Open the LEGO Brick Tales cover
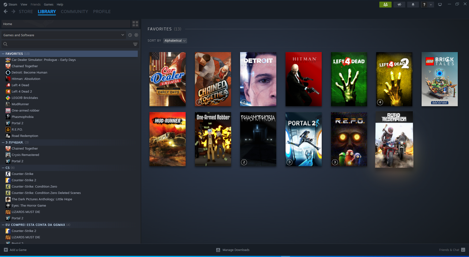Image resolution: width=469 pixels, height=257 pixels. coord(440,79)
